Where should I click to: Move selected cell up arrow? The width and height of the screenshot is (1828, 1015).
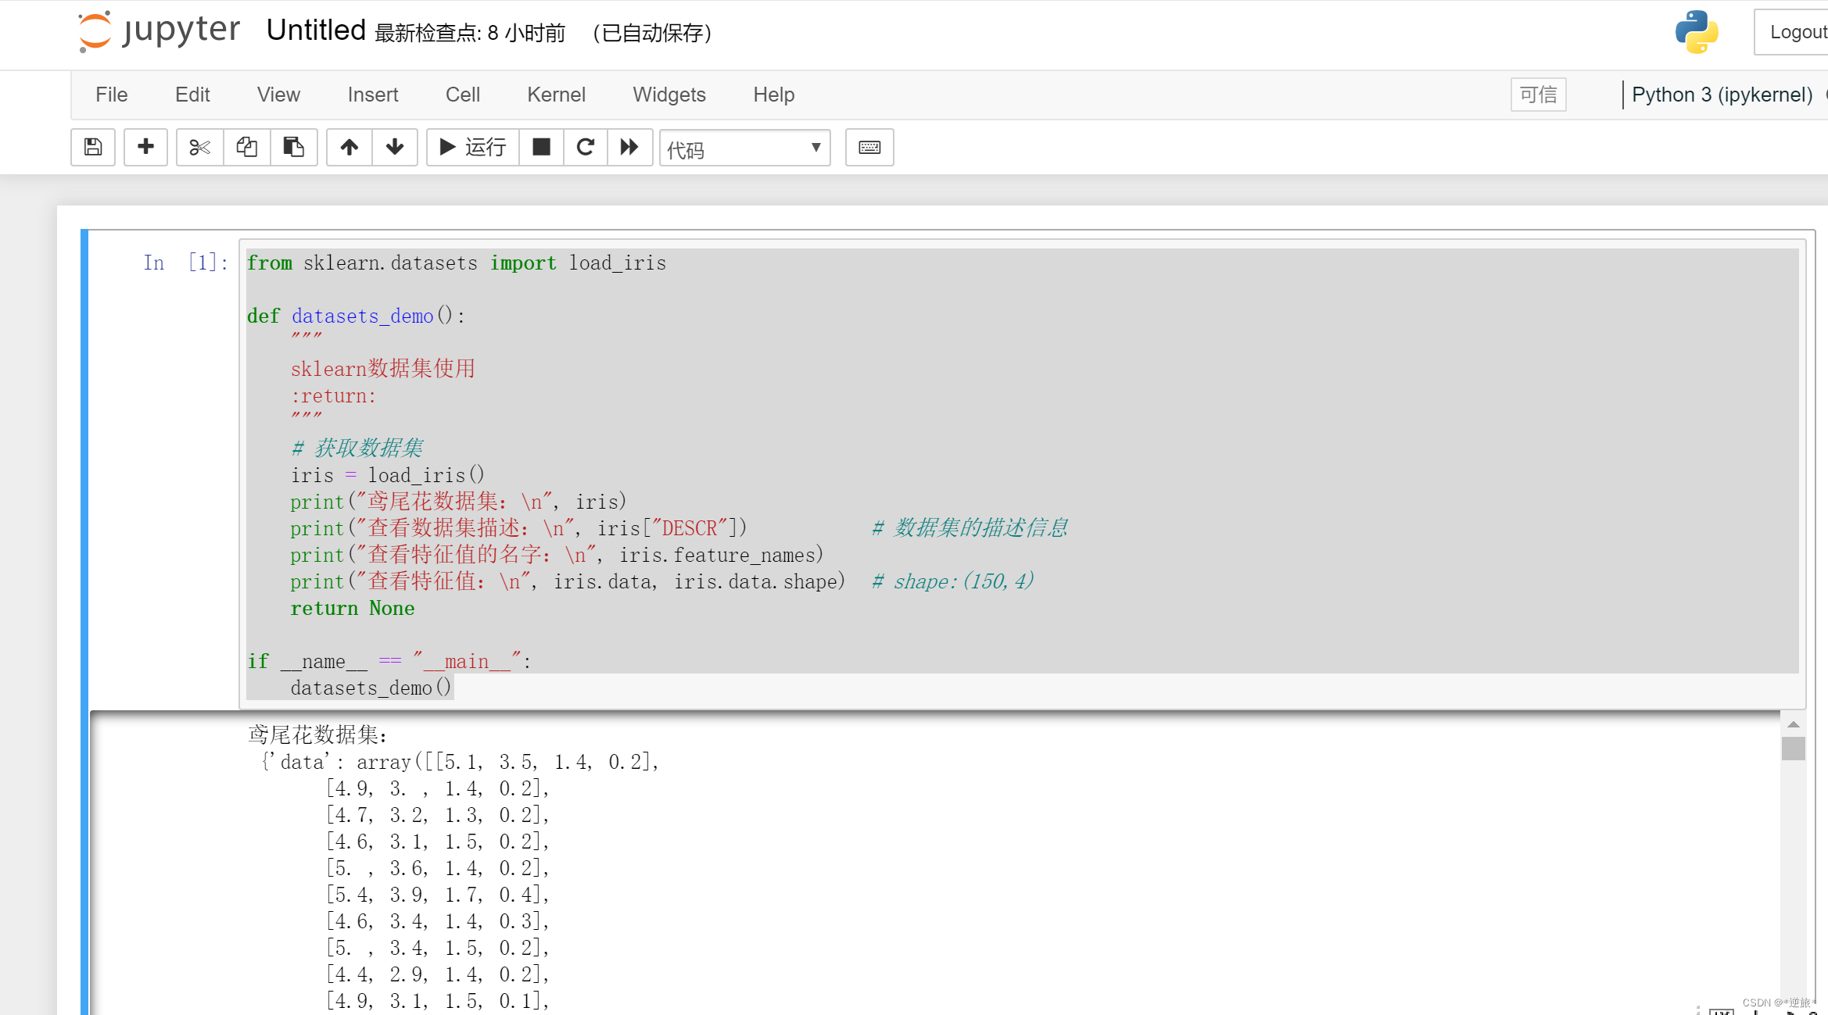pyautogui.click(x=349, y=147)
